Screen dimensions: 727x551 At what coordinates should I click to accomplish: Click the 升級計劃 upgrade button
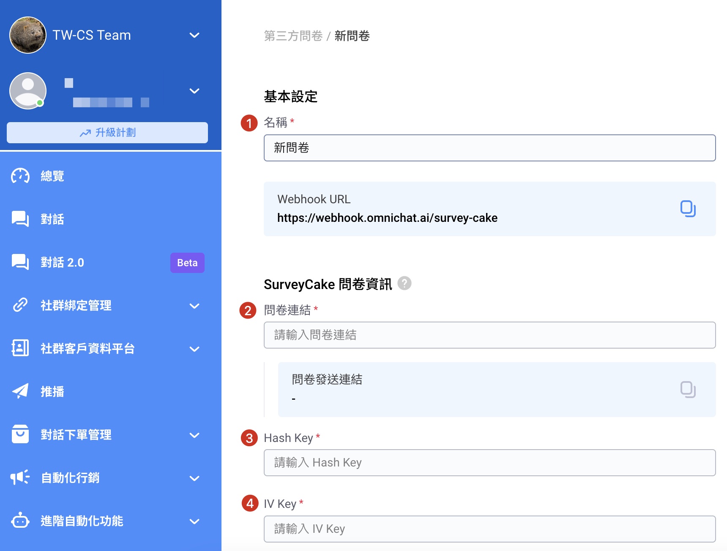(x=107, y=133)
